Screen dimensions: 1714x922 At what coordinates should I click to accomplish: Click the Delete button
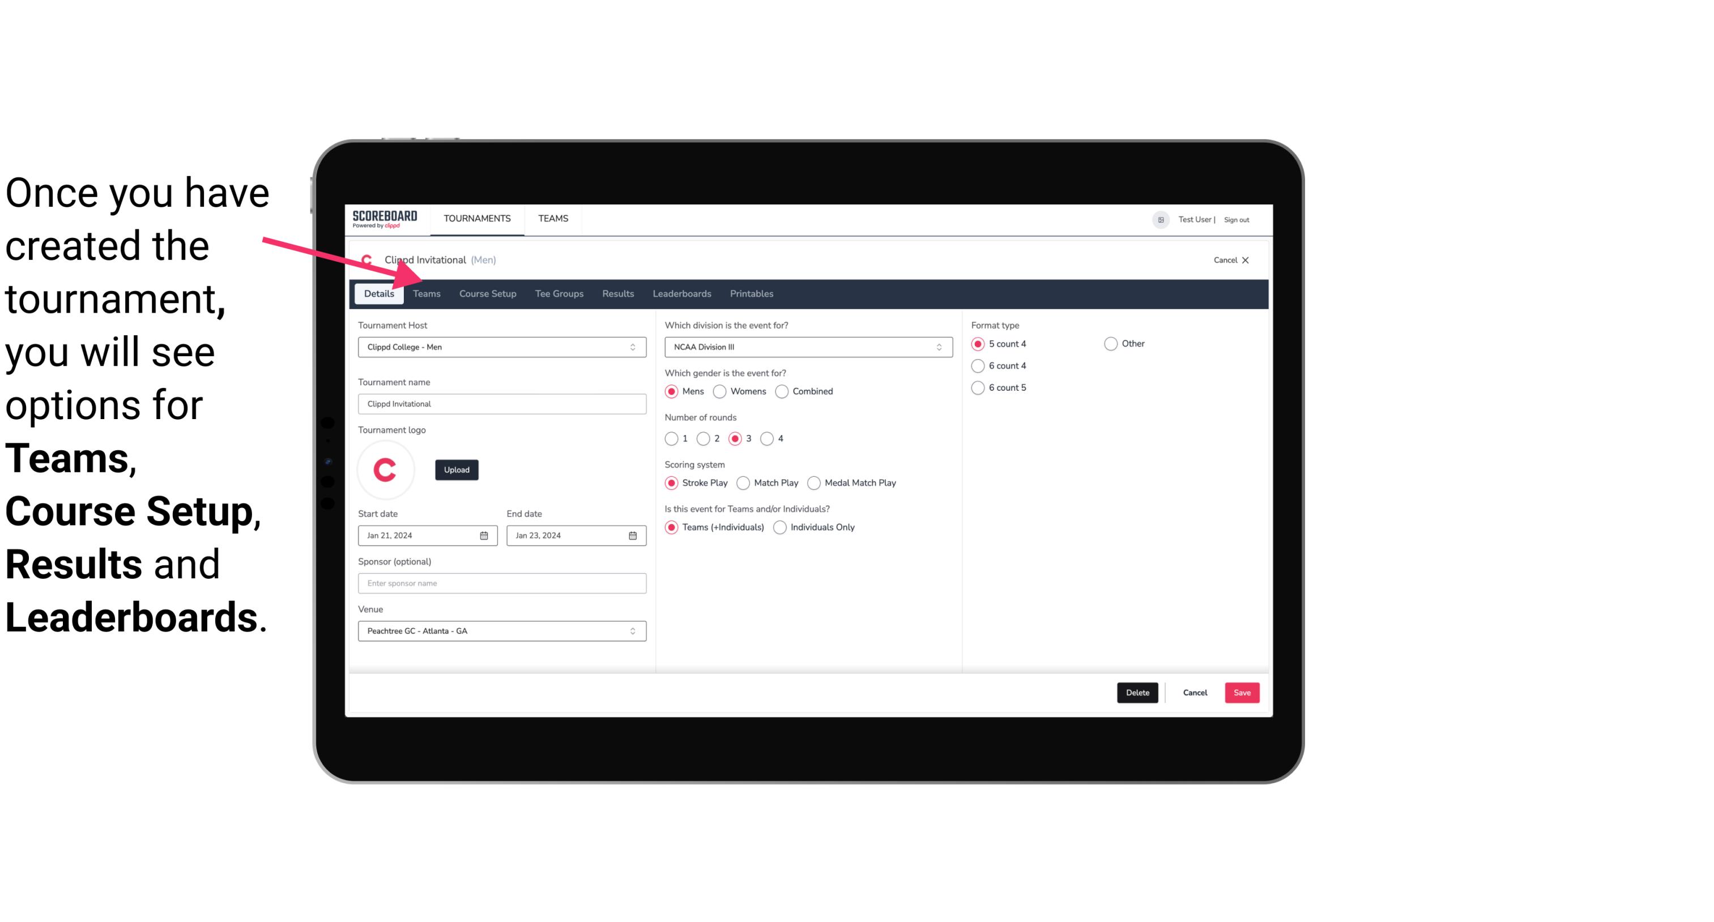(x=1137, y=693)
